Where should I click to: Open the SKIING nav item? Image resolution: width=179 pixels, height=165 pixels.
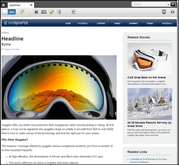[x=117, y=23]
